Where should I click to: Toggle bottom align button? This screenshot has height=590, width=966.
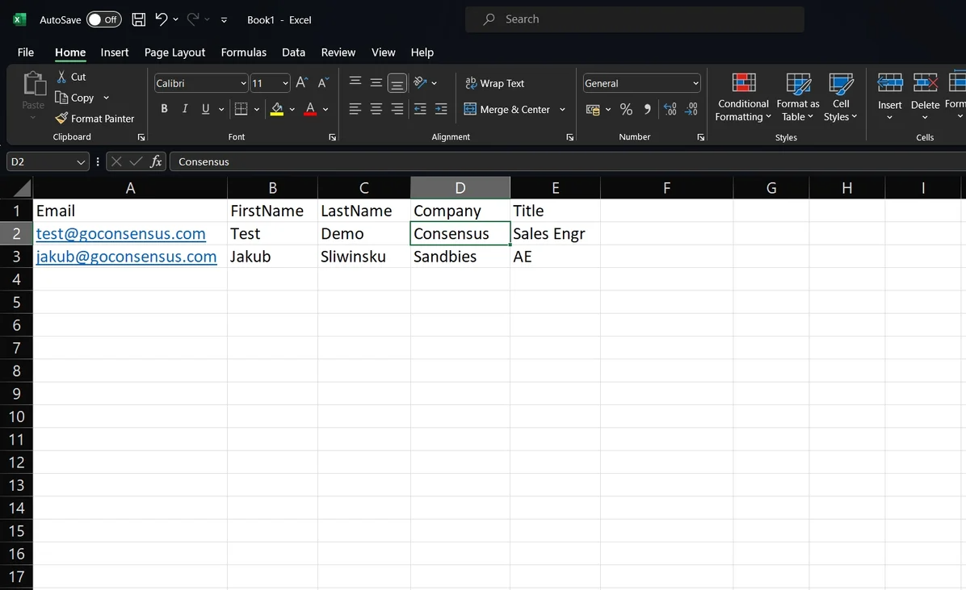[x=397, y=82]
